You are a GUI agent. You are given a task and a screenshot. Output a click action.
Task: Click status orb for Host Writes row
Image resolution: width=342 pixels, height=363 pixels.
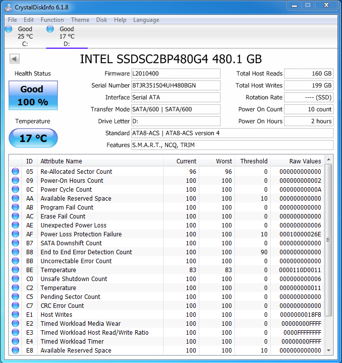tap(15, 315)
